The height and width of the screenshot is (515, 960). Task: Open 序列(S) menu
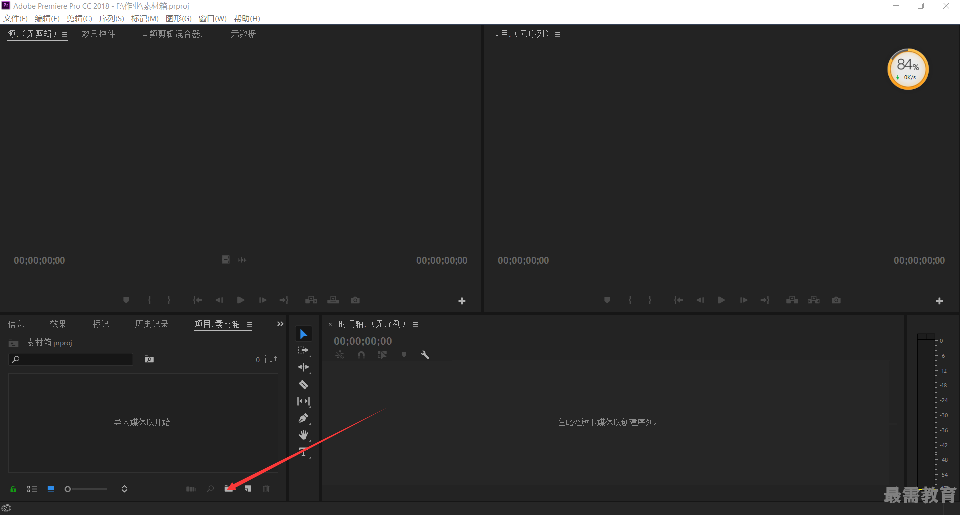click(112, 18)
